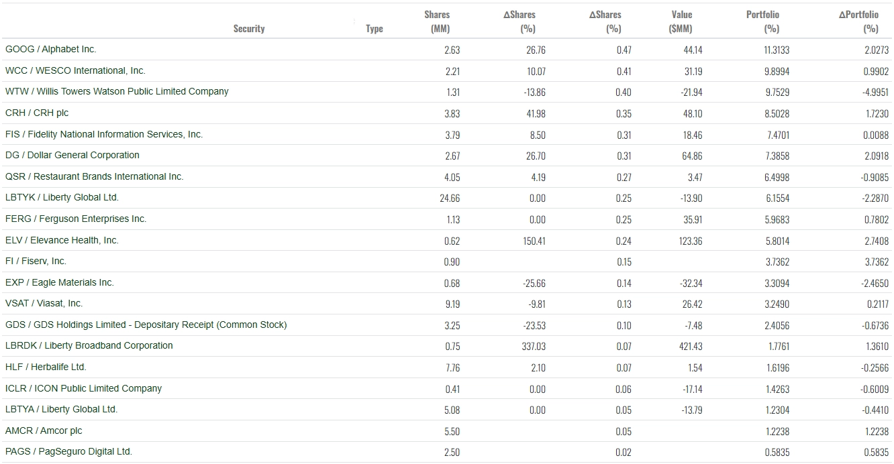Click the -4.9951 ΔPortfolio value for WTW
894x464 pixels.
[x=875, y=93]
